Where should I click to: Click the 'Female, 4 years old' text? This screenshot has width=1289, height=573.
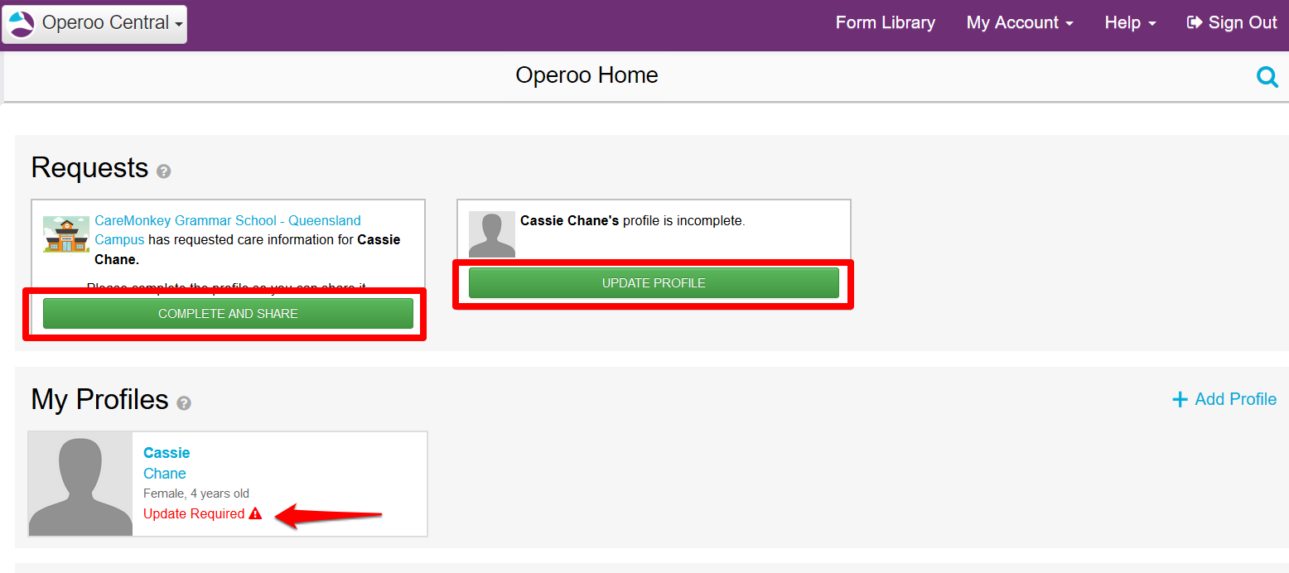(x=196, y=494)
